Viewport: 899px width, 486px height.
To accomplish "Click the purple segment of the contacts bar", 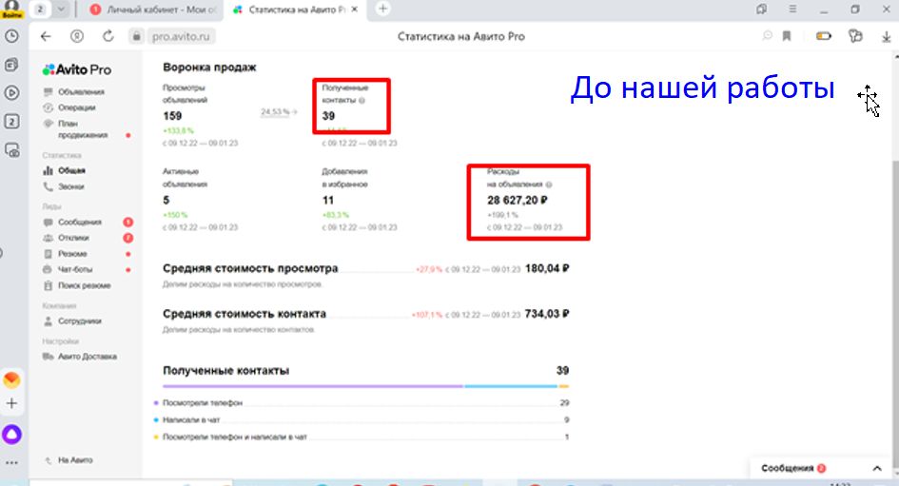I will [313, 386].
